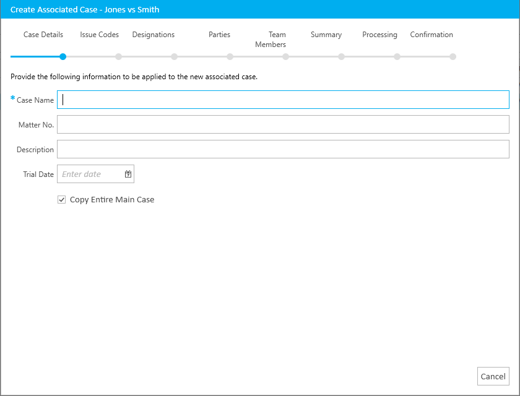Click the Trial Date entry box
This screenshot has height=396, width=520.
point(95,174)
